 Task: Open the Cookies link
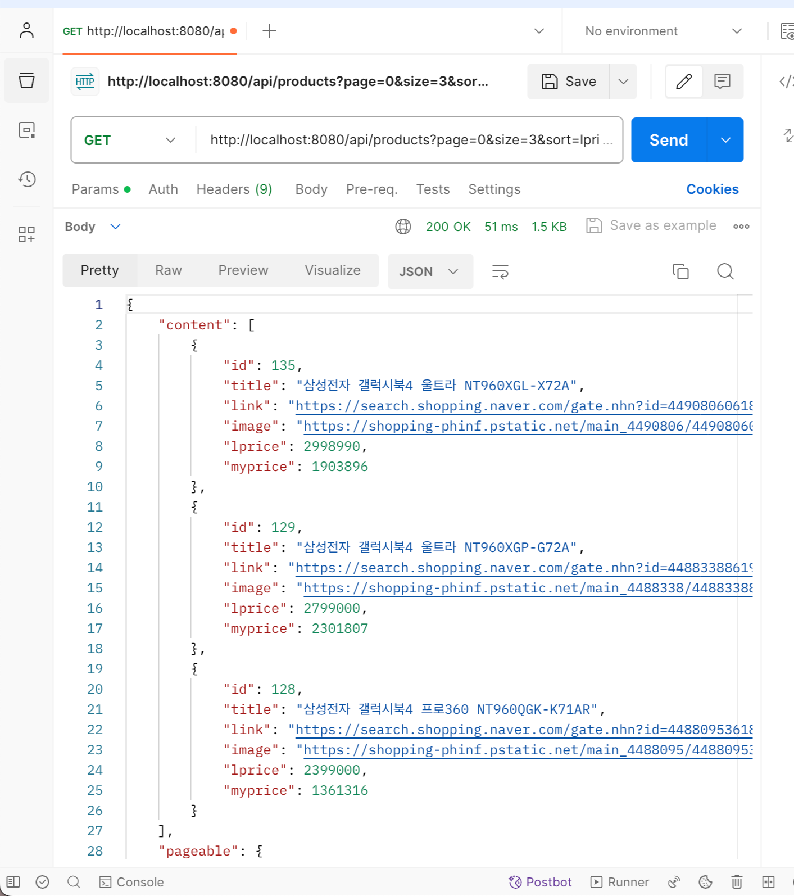pos(712,189)
